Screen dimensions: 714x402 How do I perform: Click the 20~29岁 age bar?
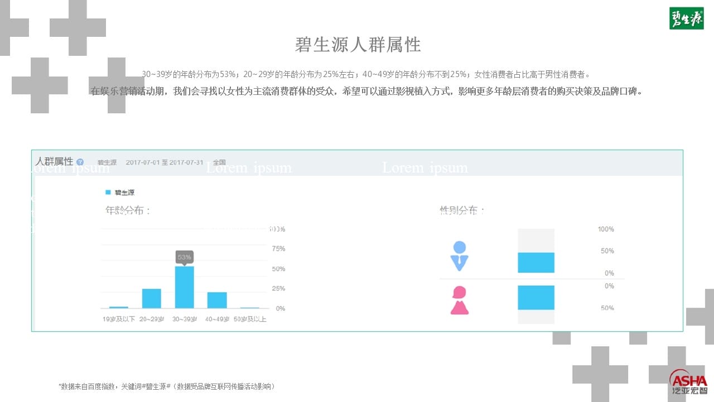coord(152,298)
